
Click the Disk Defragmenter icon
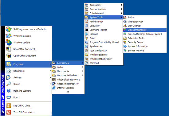click(125, 30)
